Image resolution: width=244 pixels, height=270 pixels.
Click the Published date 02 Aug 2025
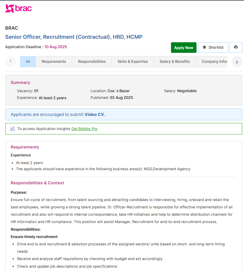click(x=121, y=98)
